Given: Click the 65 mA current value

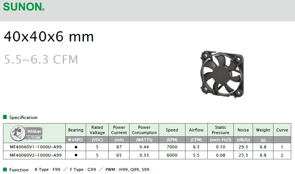Looking at the screenshot, I should coord(119,155).
